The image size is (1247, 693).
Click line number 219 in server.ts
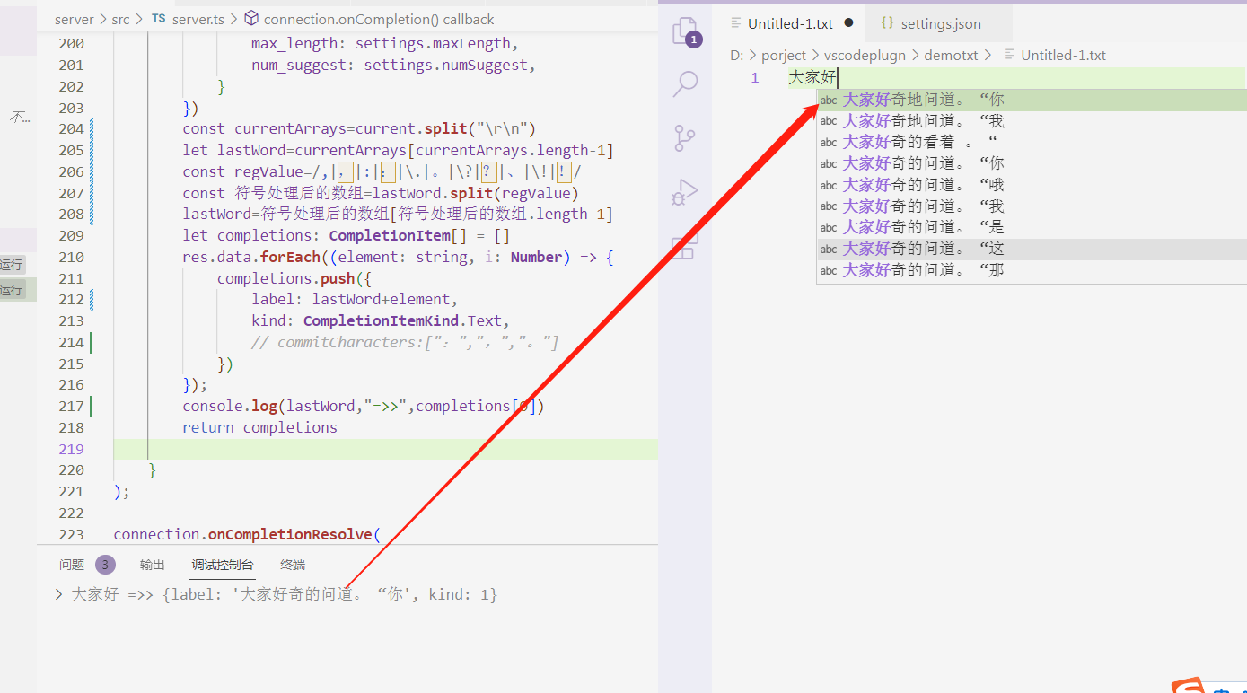[71, 448]
